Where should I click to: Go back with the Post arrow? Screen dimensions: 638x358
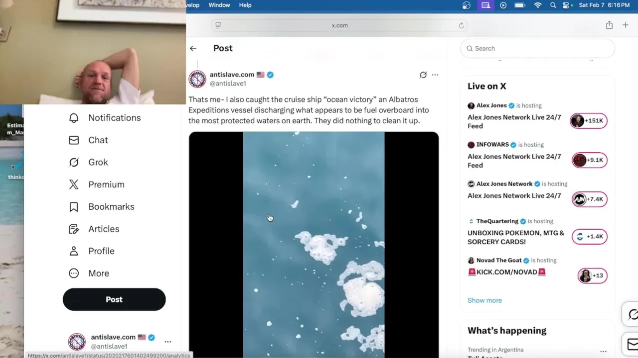coord(193,48)
